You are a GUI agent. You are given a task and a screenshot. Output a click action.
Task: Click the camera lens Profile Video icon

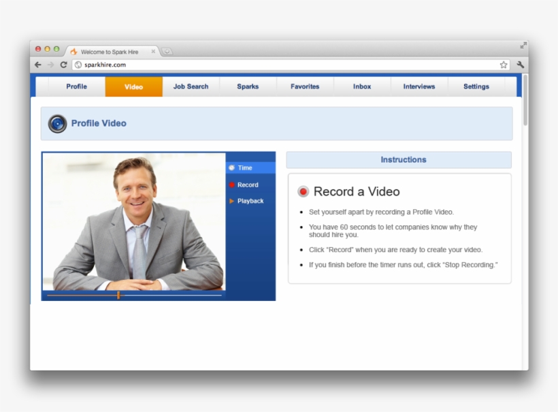coord(59,123)
